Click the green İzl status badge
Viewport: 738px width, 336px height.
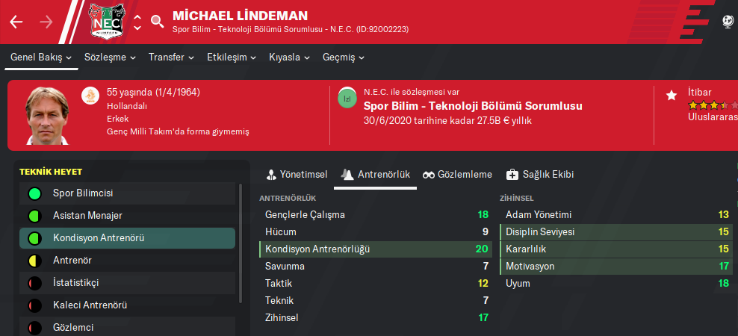tap(347, 99)
